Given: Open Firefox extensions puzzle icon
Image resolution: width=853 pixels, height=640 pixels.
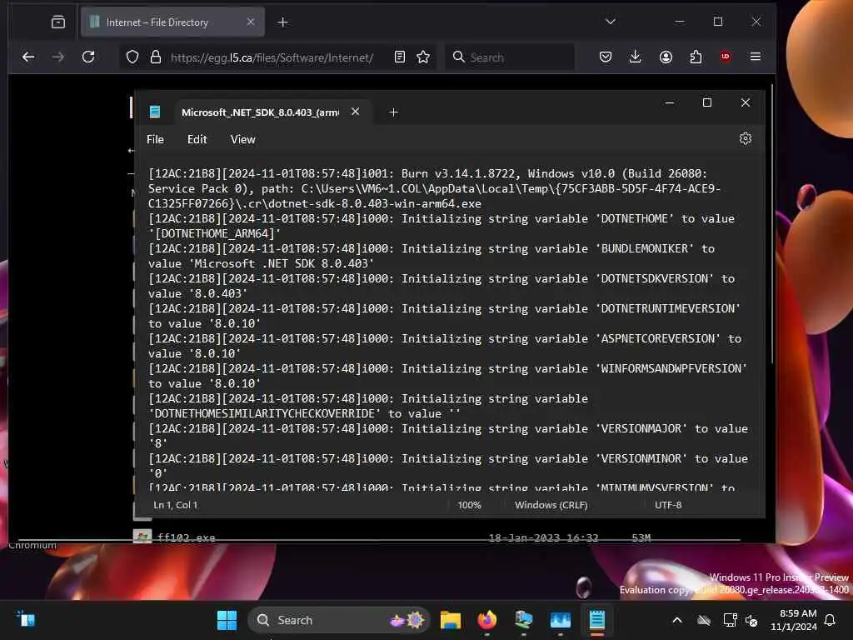Looking at the screenshot, I should pyautogui.click(x=696, y=57).
